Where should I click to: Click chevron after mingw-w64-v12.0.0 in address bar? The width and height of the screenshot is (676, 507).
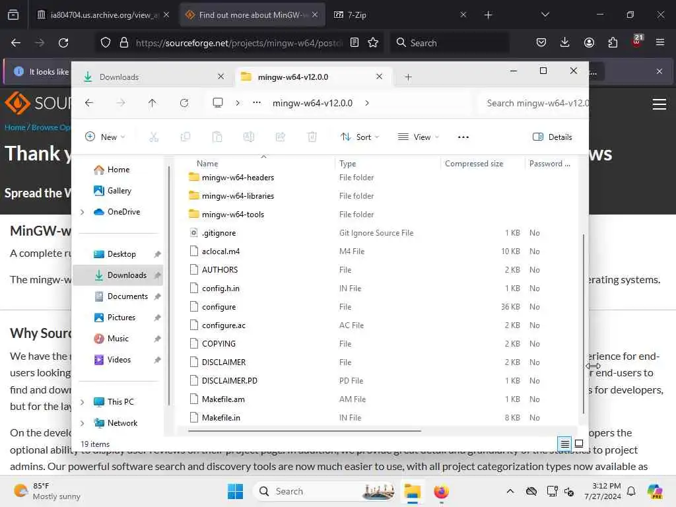pos(367,103)
